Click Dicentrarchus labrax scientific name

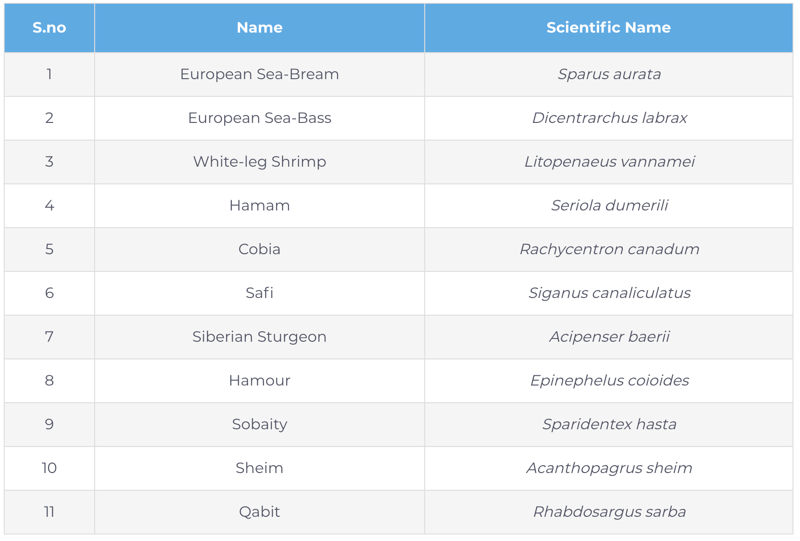point(609,118)
